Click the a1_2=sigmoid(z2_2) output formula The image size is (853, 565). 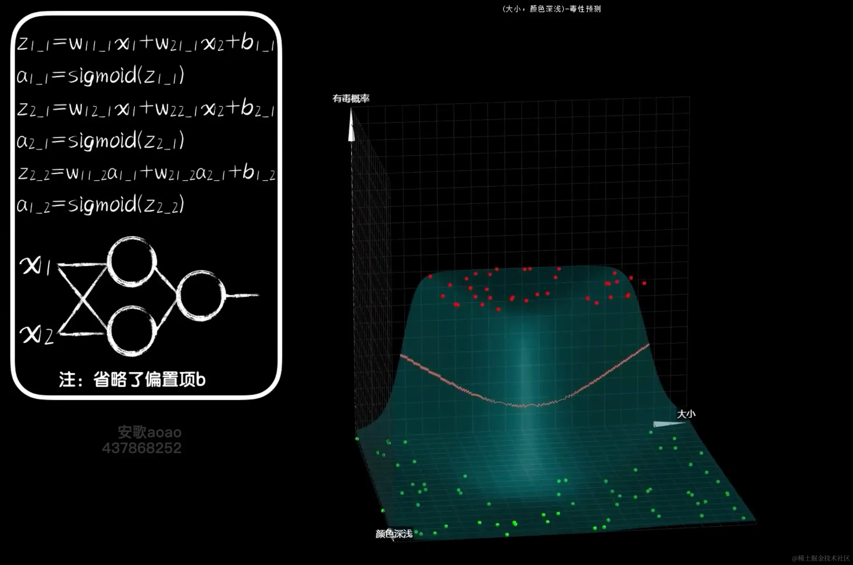(x=100, y=205)
